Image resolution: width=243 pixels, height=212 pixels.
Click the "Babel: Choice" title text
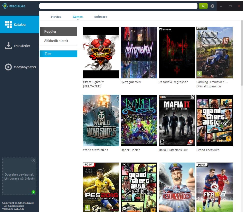coord(130,150)
